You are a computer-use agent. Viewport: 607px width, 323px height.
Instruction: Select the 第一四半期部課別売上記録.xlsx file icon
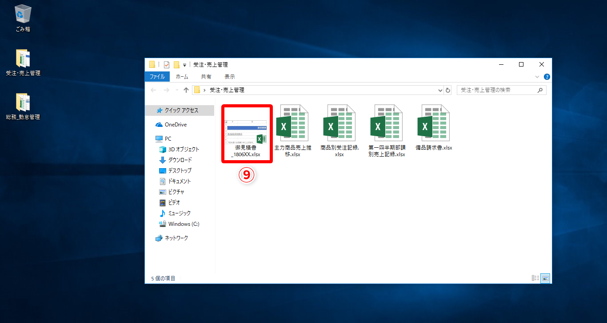point(387,123)
